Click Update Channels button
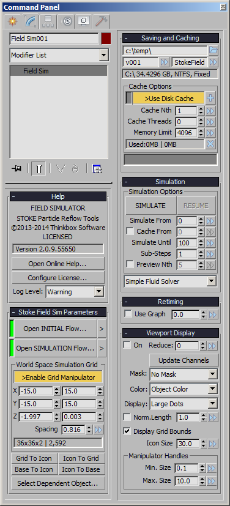The width and height of the screenshot is (230, 506). coord(184,360)
